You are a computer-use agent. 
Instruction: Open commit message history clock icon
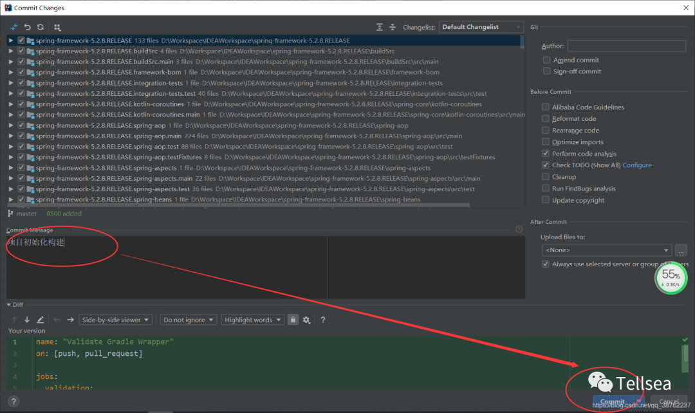[519, 229]
